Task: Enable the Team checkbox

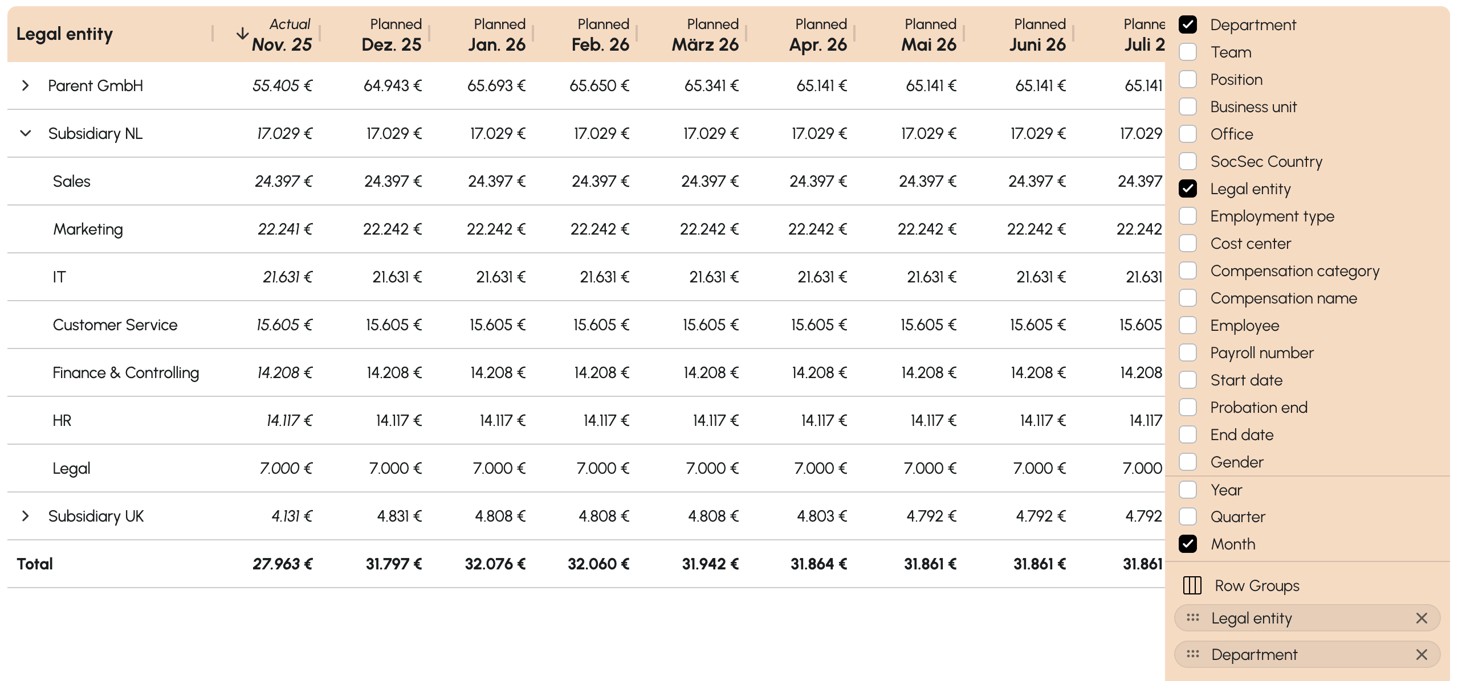Action: point(1188,52)
